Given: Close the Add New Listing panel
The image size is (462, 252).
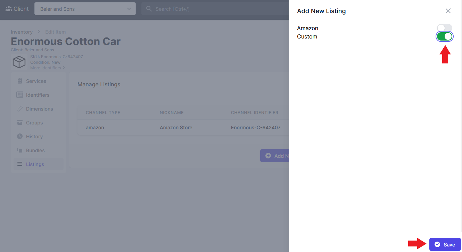Looking at the screenshot, I should (x=448, y=11).
